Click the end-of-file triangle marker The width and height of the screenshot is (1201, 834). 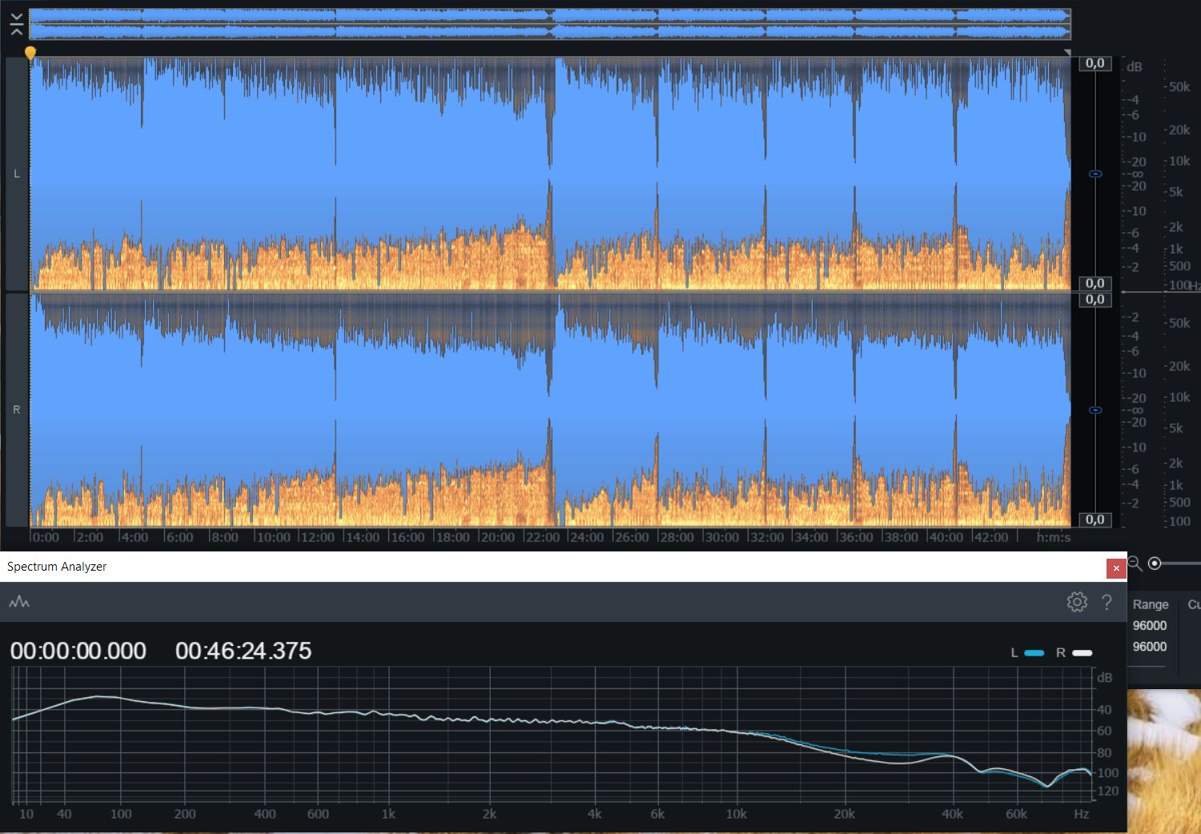click(x=1066, y=53)
